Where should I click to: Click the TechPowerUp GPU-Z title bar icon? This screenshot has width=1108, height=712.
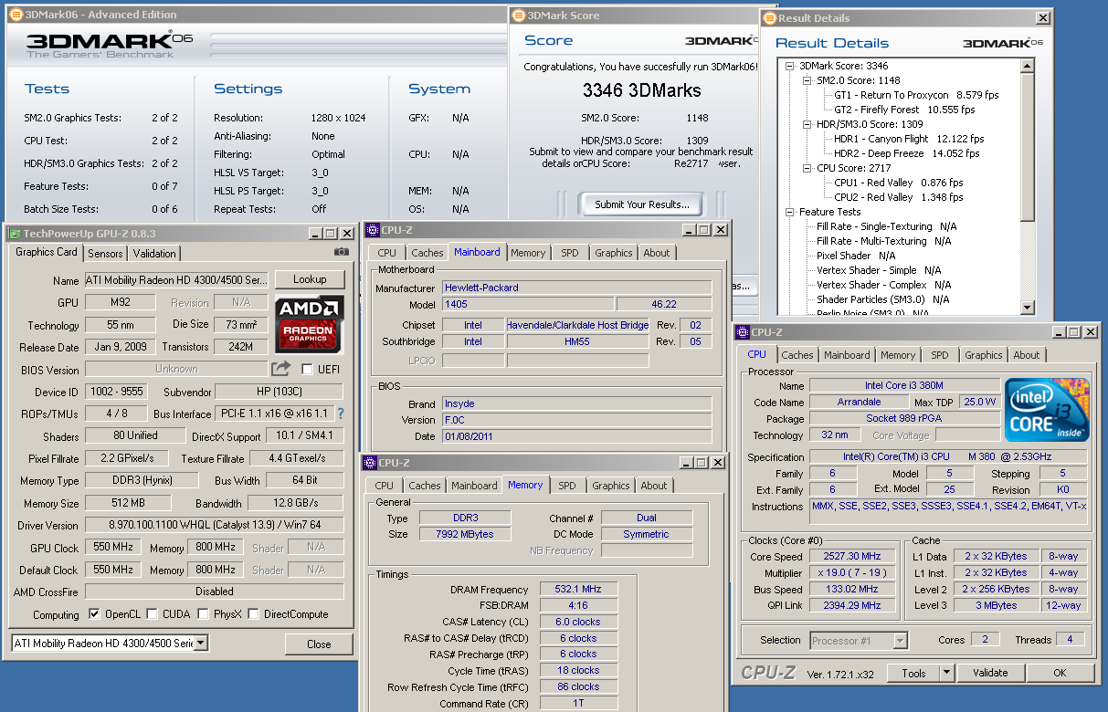pos(16,233)
